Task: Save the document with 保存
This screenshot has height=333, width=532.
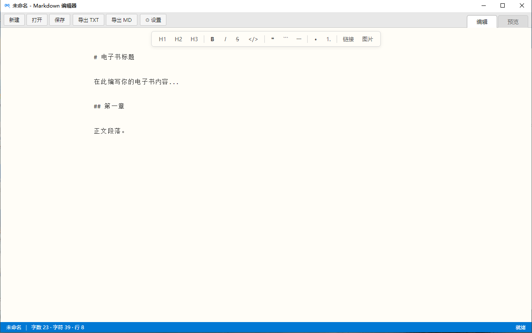Action: pyautogui.click(x=60, y=20)
